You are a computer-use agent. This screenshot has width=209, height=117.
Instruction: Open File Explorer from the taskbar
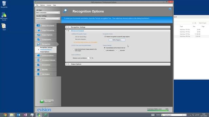pyautogui.click(x=12, y=115)
